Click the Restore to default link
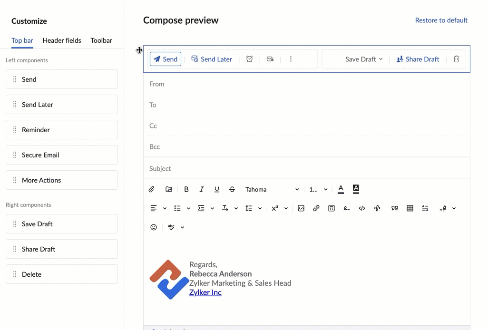Image resolution: width=488 pixels, height=330 pixels. pos(441,20)
